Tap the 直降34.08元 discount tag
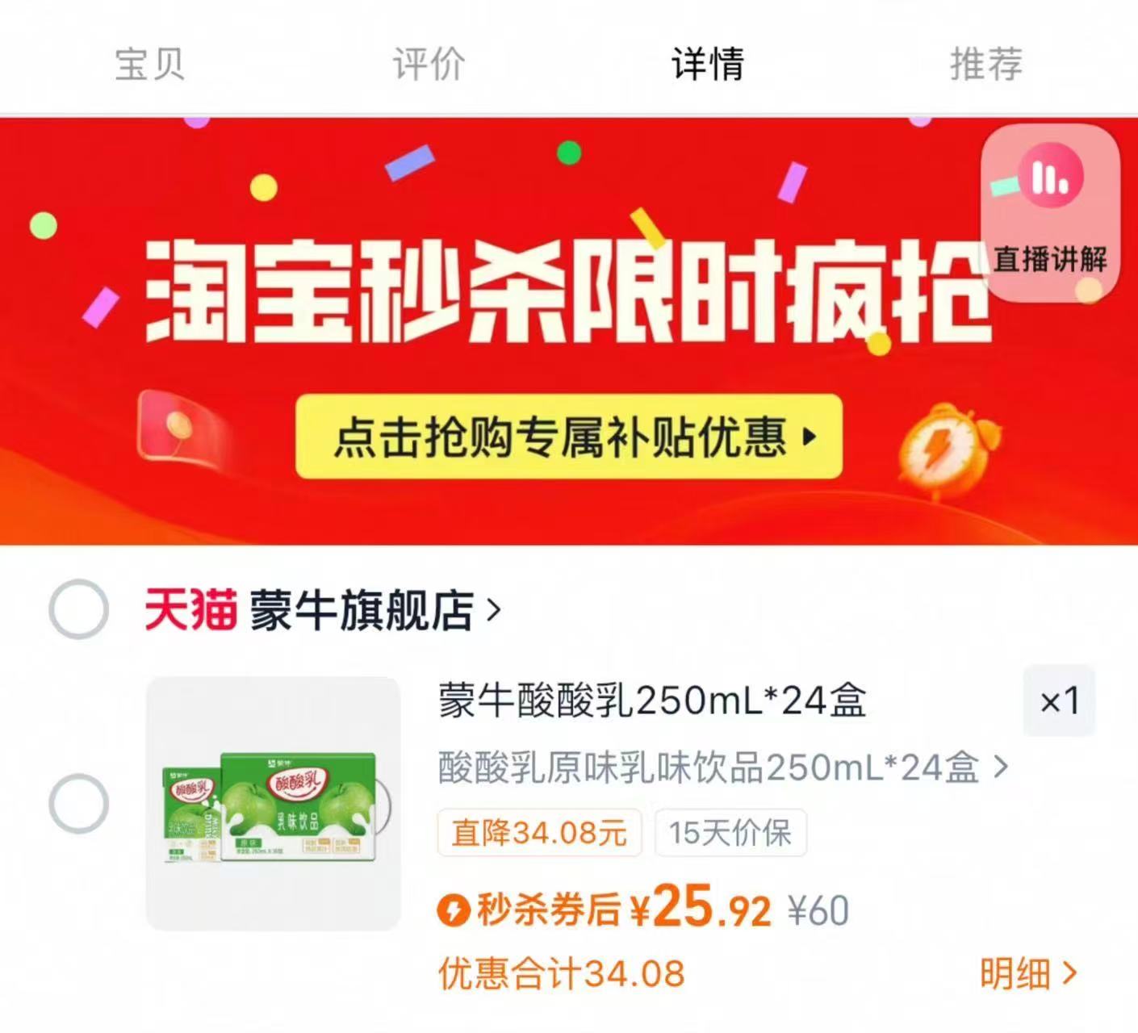This screenshot has height=1033, width=1138. (x=539, y=832)
